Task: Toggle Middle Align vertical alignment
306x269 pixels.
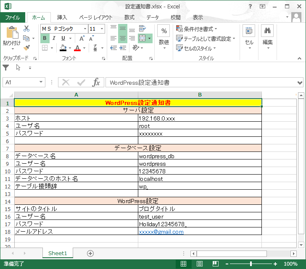Action: tap(123, 29)
